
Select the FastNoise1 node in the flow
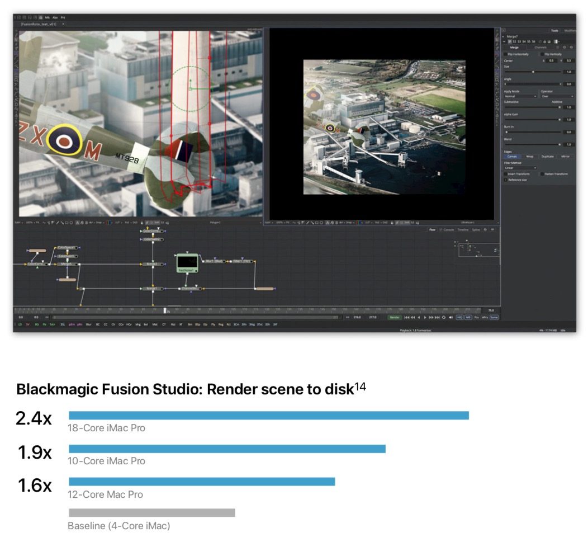click(187, 262)
